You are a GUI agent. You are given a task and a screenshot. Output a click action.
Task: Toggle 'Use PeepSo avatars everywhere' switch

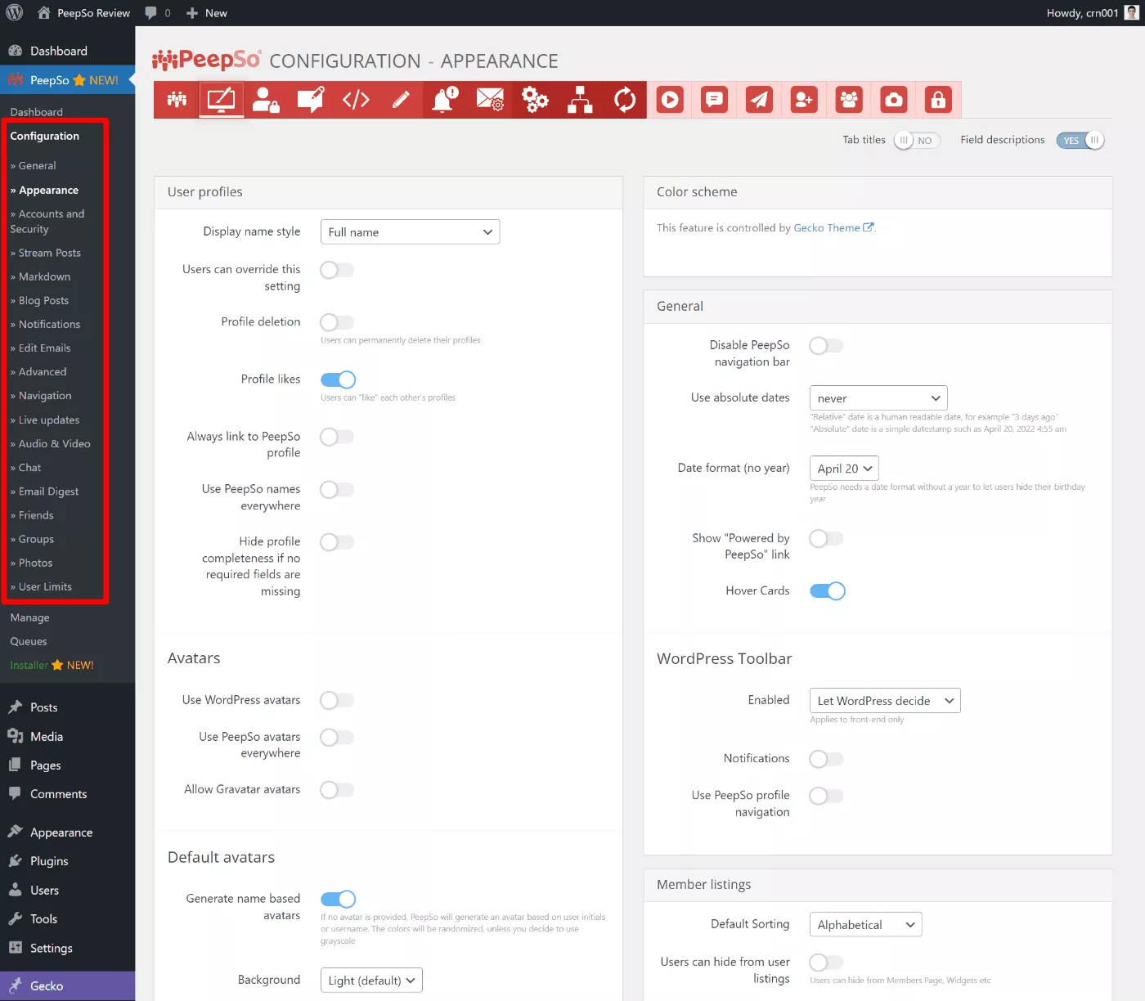pos(337,738)
